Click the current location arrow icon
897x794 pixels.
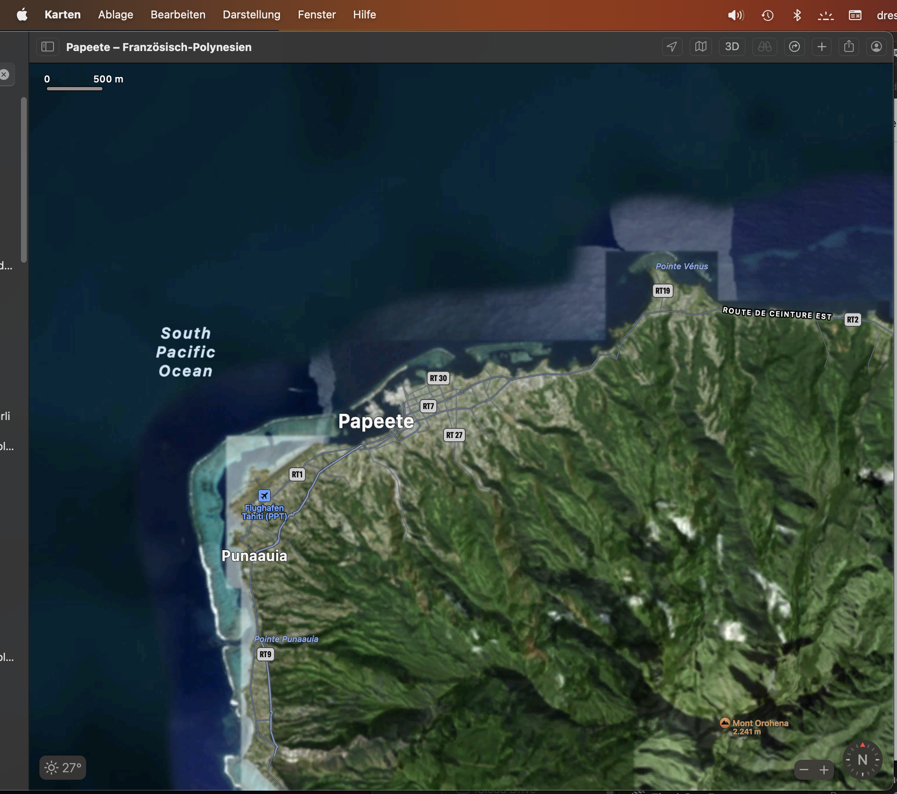672,46
